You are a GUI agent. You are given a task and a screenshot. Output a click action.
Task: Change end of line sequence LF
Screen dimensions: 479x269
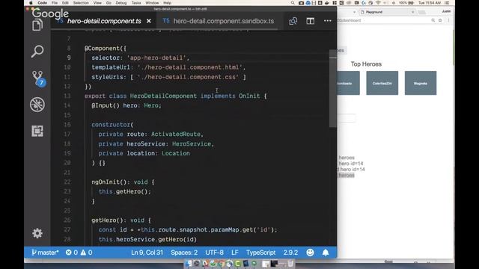click(234, 253)
